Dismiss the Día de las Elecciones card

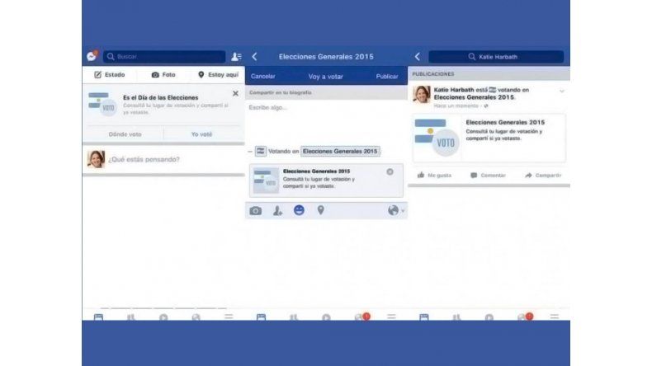(x=235, y=93)
